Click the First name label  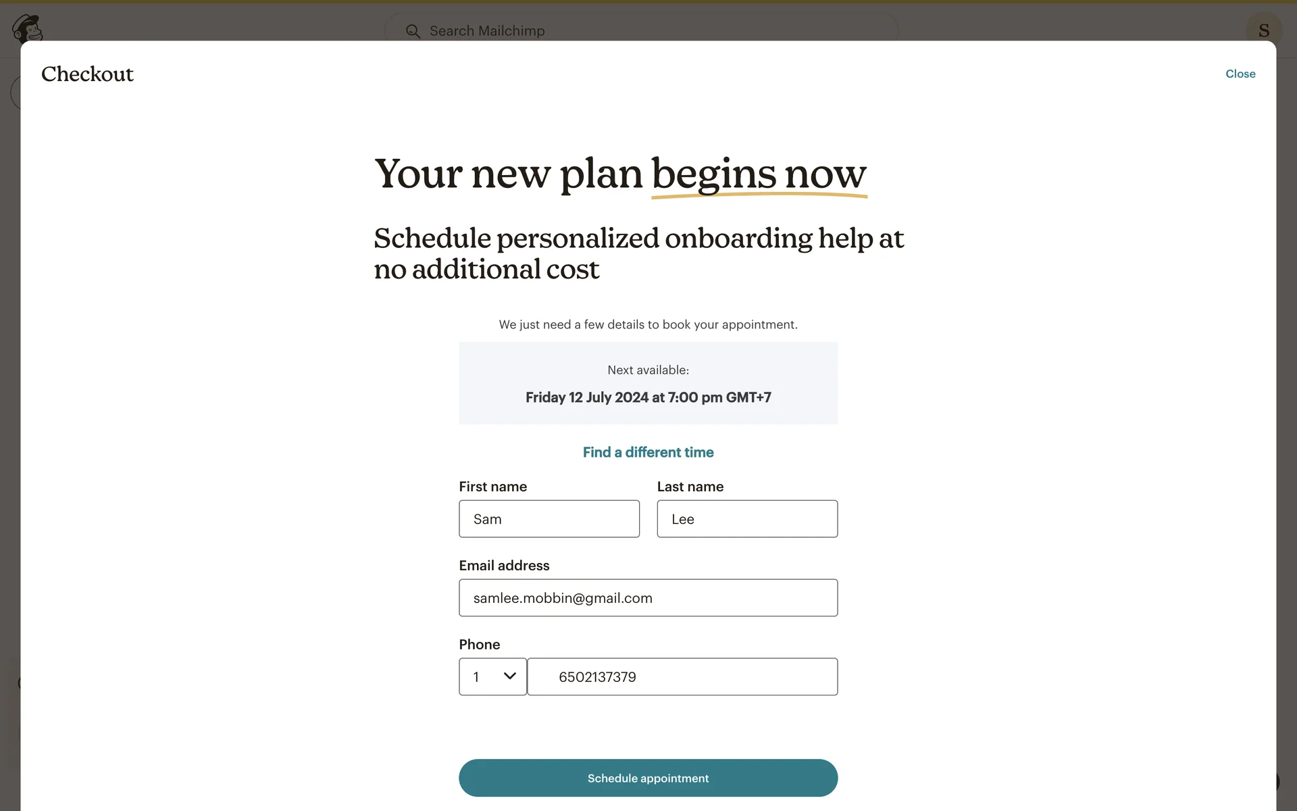click(x=492, y=487)
